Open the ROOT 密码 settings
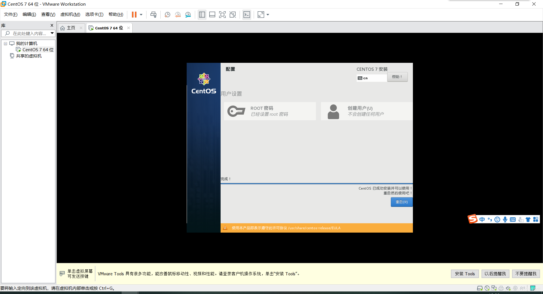Image resolution: width=543 pixels, height=294 pixels. point(270,111)
